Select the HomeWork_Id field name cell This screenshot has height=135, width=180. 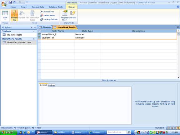coord(58,34)
